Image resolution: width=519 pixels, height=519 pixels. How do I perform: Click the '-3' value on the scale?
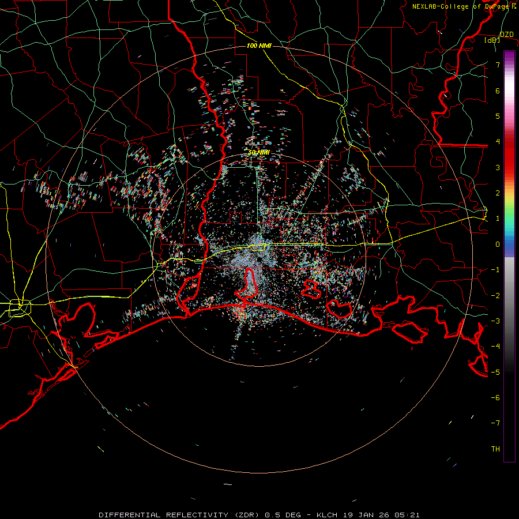tap(495, 321)
